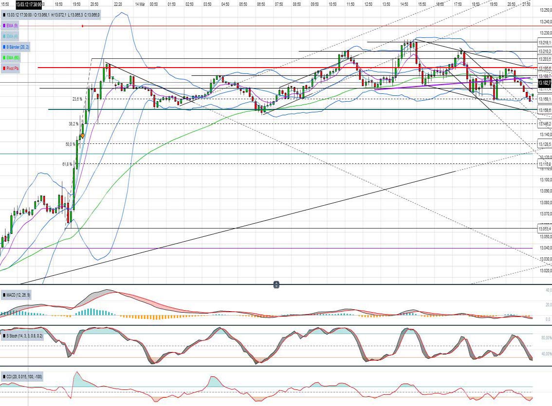Click the 13.168,1 price line label
Screen dimensions: 552x406
click(545, 99)
